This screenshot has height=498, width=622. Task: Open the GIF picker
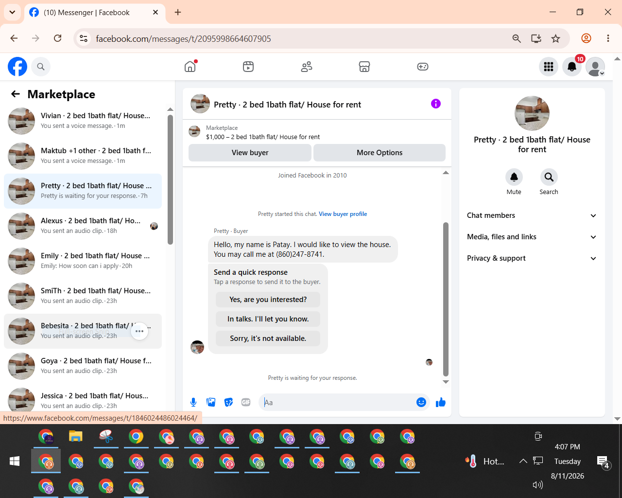pyautogui.click(x=246, y=402)
